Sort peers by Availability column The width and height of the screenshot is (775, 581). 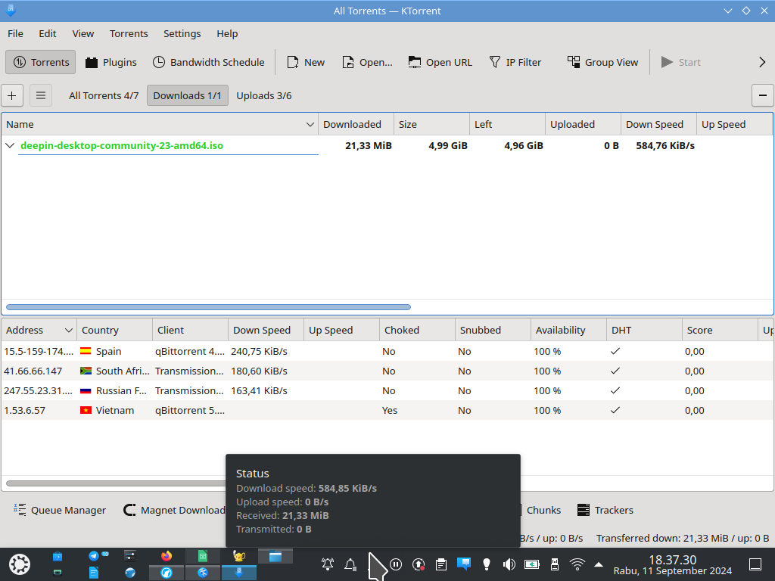(x=568, y=330)
